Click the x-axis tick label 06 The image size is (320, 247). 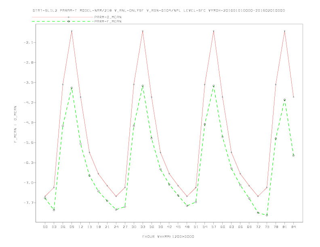(x=63, y=227)
